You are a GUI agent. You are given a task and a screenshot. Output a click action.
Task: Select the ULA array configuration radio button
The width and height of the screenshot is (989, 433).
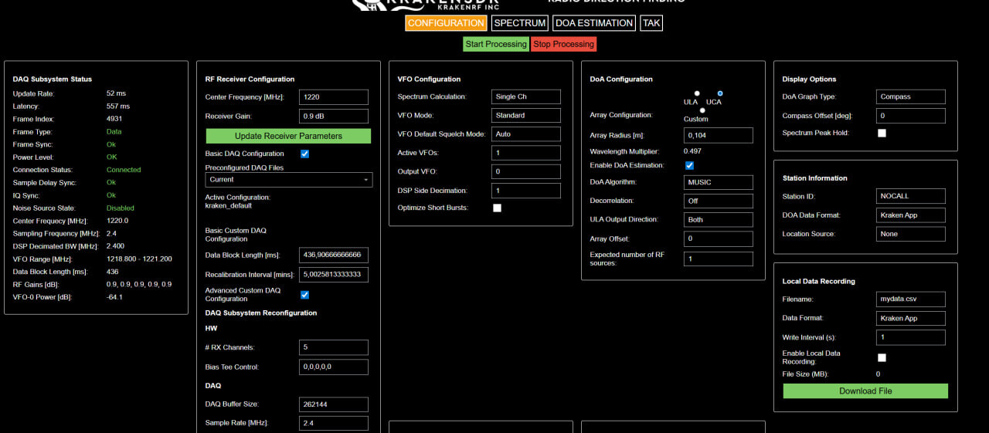pos(697,93)
